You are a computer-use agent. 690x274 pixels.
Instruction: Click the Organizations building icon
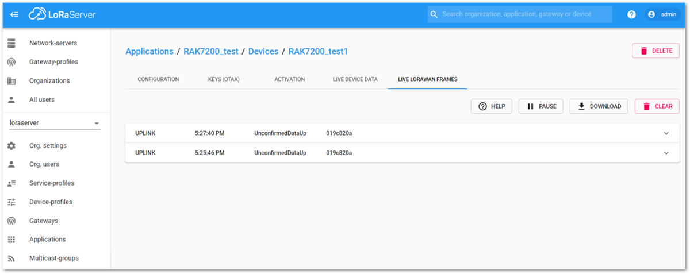pyautogui.click(x=11, y=81)
